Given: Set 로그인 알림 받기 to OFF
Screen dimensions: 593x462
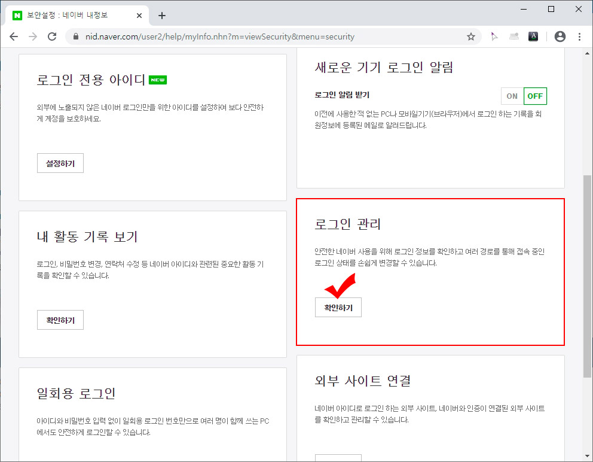Looking at the screenshot, I should [535, 96].
